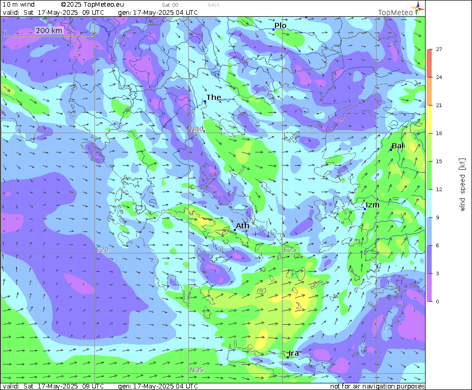
Task: Click the purple bottom of color scale
Action: click(x=429, y=289)
